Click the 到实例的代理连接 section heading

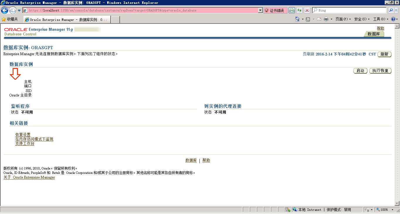(x=223, y=106)
